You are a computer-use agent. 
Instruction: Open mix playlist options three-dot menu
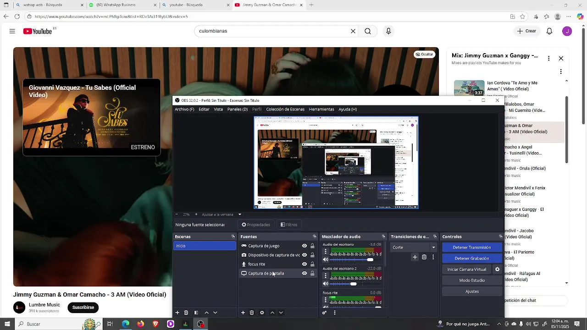click(x=548, y=59)
